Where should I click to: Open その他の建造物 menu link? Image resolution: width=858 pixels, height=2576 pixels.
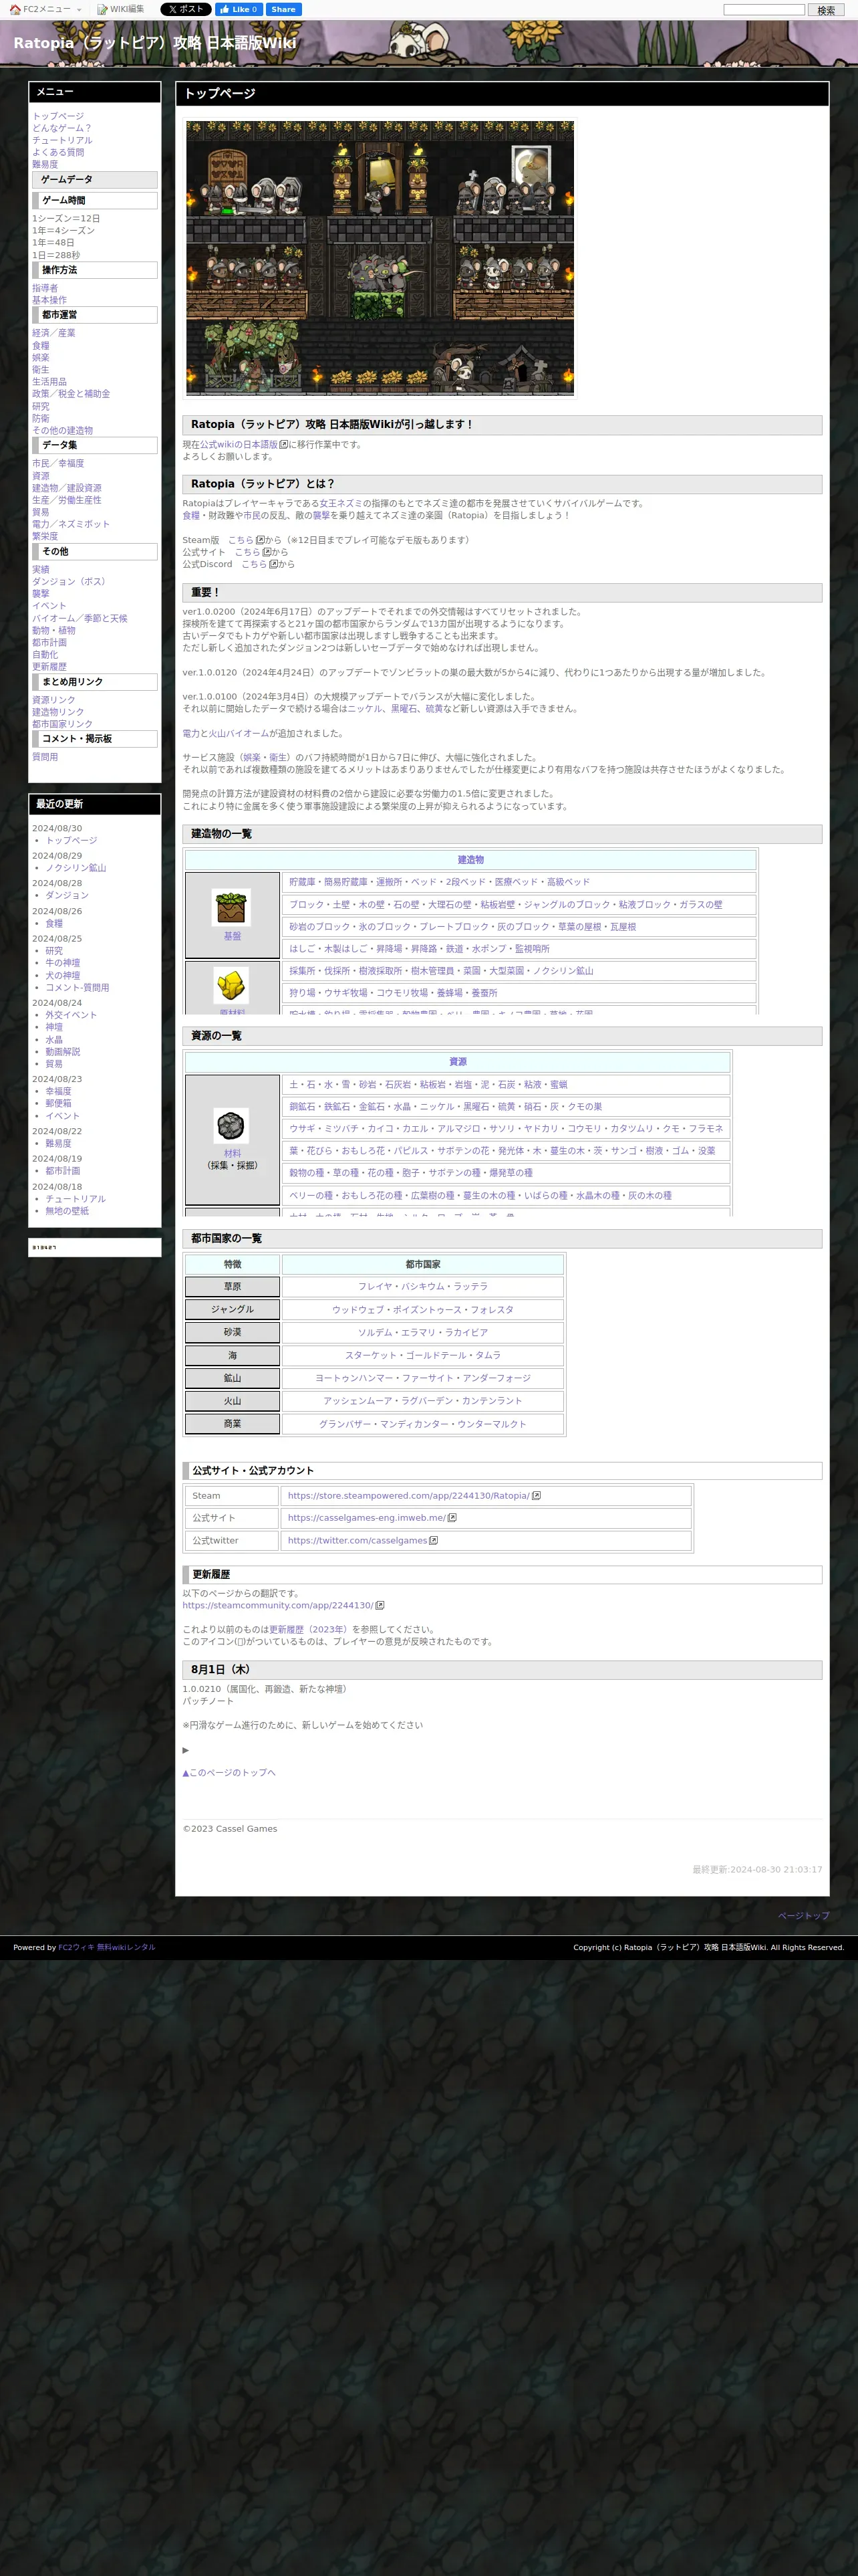[63, 430]
